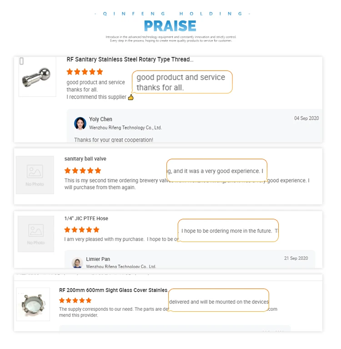
Task: Click the sight glass cover product thumbnail
Action: tap(33, 304)
